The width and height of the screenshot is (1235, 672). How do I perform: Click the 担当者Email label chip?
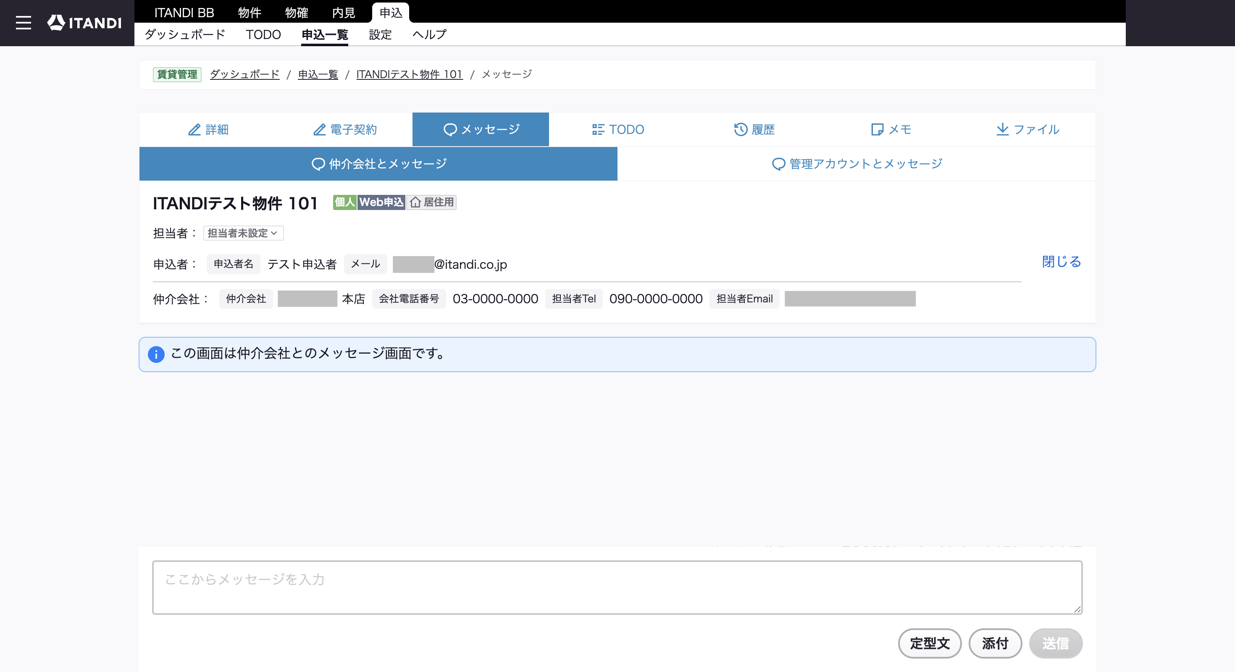click(744, 299)
